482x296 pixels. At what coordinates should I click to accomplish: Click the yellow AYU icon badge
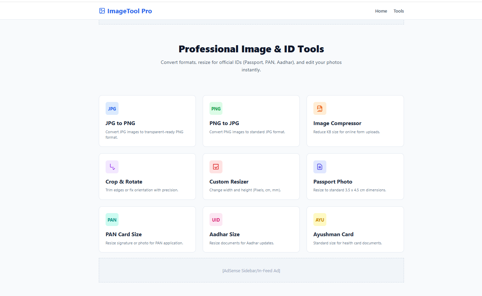[320, 220]
